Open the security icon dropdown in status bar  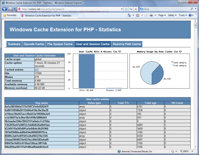point(176,151)
